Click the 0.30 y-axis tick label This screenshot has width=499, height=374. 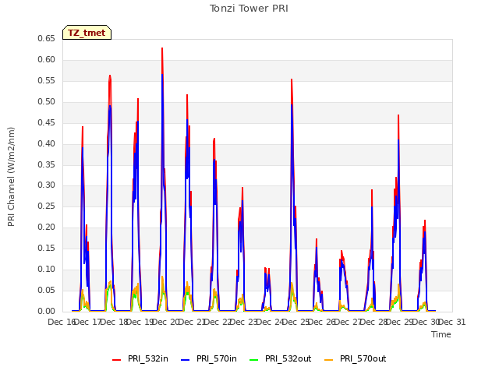click(47, 185)
